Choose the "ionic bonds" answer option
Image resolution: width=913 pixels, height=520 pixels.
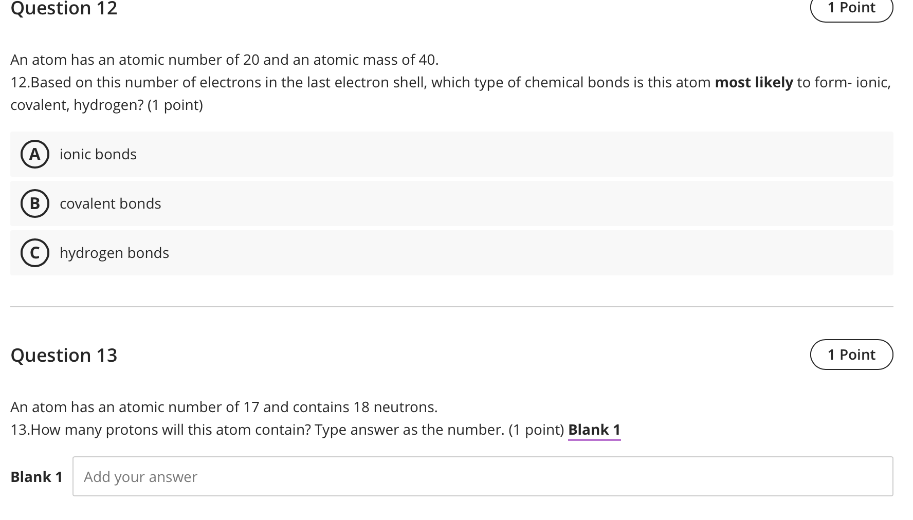click(x=98, y=154)
